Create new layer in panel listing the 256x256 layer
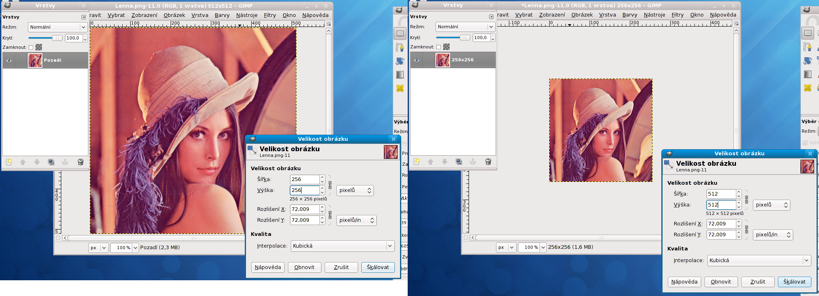This screenshot has height=296, width=819. (417, 162)
